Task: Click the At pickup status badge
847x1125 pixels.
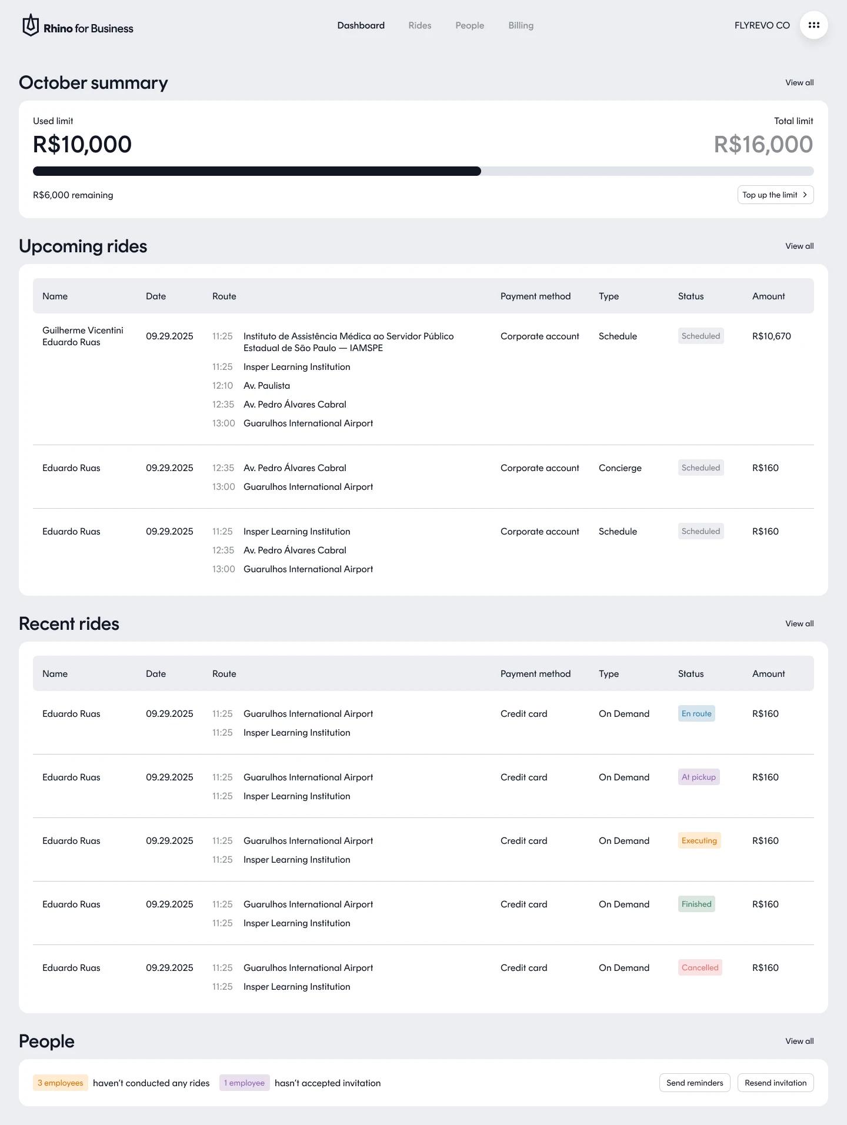Action: coord(699,777)
